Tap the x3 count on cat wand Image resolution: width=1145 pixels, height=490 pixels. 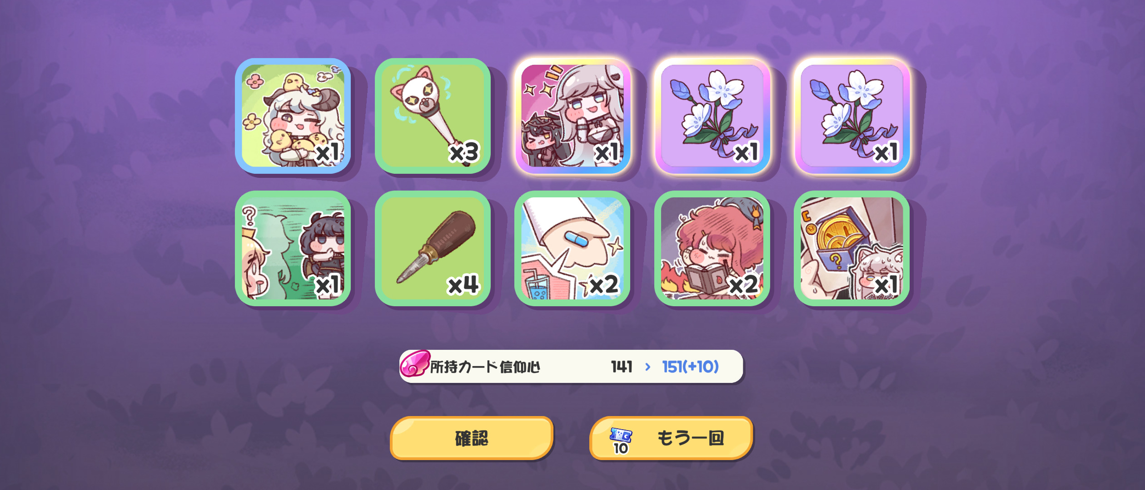pos(464,152)
